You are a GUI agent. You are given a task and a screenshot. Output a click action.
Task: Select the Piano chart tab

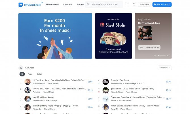coord(30,74)
